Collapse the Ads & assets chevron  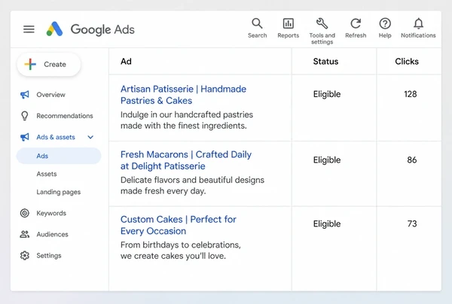click(x=90, y=137)
